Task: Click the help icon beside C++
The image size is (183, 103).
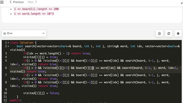Action: click(5, 33)
